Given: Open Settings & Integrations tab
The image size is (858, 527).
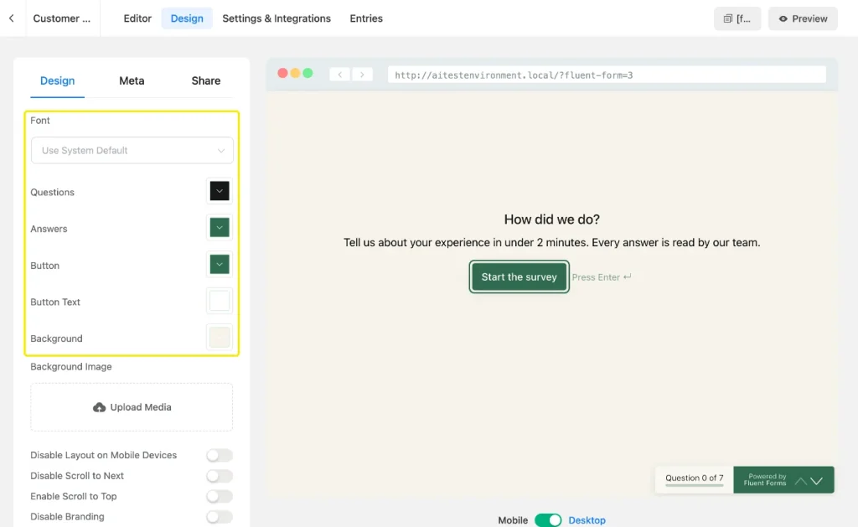Looking at the screenshot, I should click(277, 18).
